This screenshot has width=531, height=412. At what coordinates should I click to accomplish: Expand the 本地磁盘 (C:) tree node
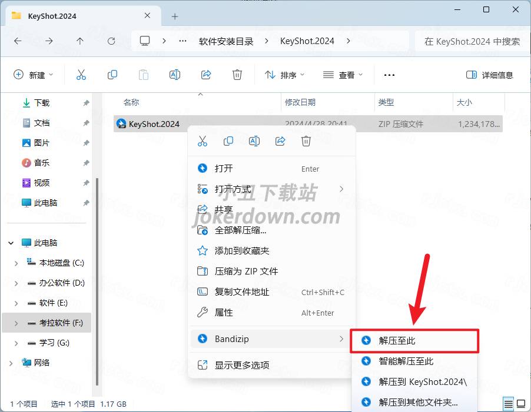pyautogui.click(x=16, y=263)
